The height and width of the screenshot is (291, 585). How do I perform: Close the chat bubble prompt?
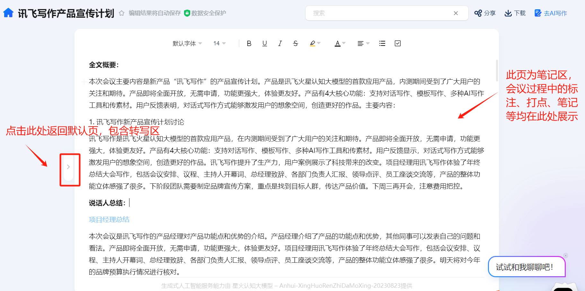pyautogui.click(x=565, y=256)
